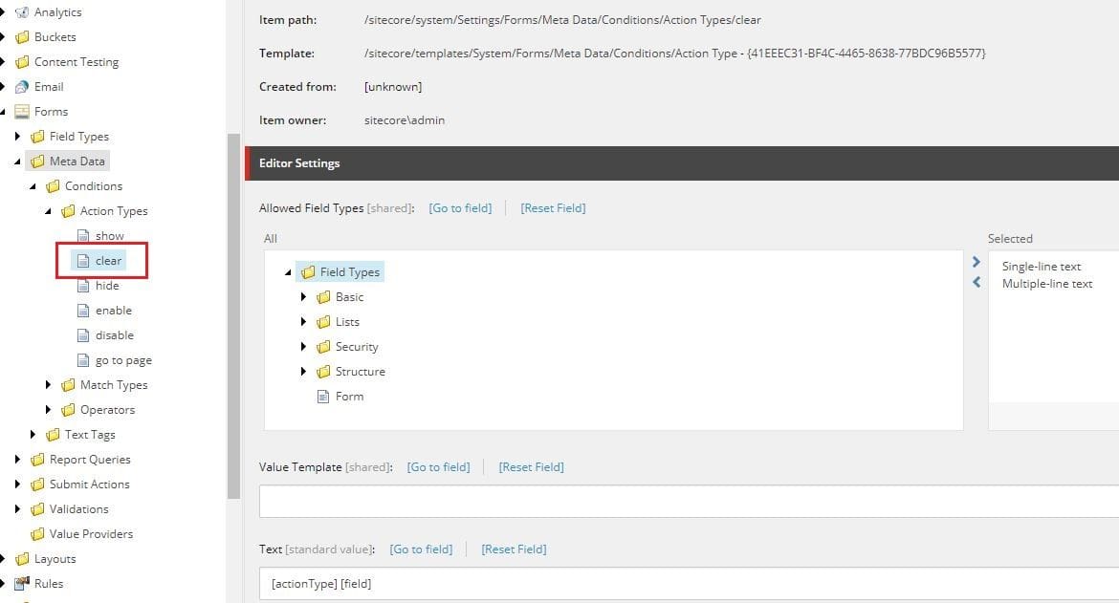Click the right arrow to add field type
This screenshot has width=1119, height=603.
click(975, 261)
